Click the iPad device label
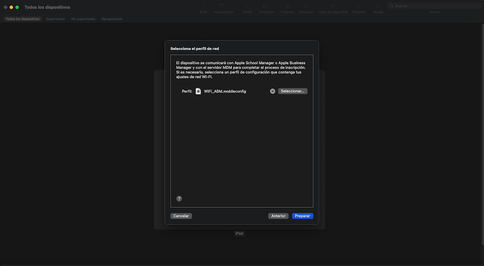The width and height of the screenshot is (484, 266). coord(239,233)
